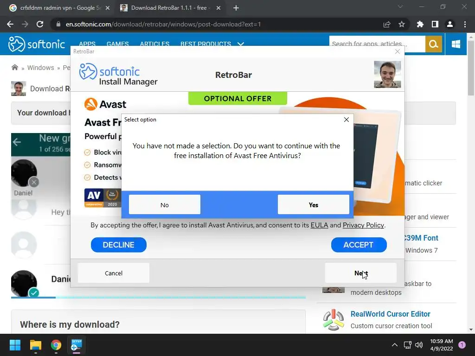Bookmark this page with star icon
The image size is (475, 356).
(x=402, y=24)
